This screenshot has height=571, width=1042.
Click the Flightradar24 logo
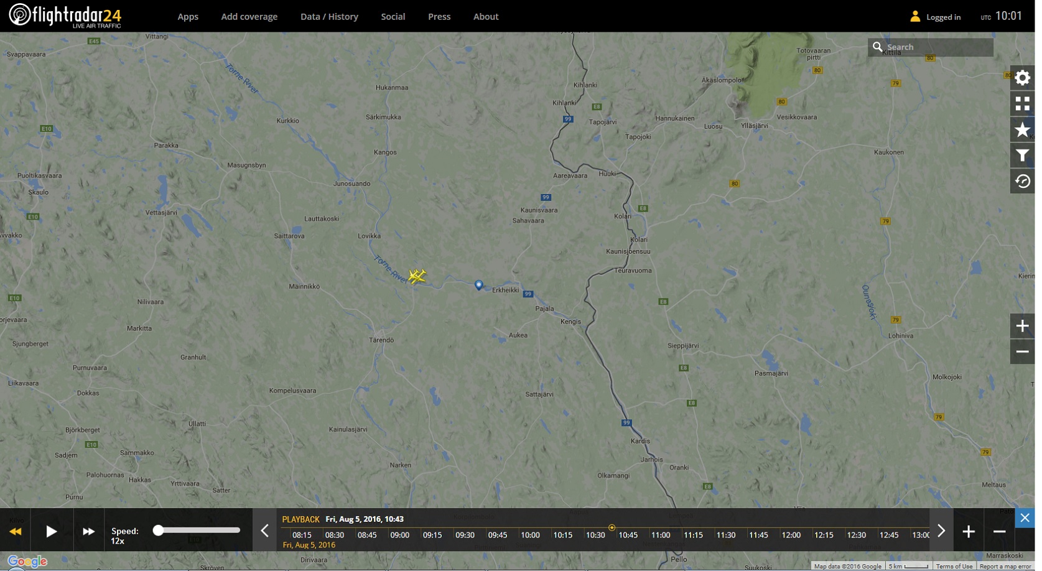(65, 16)
